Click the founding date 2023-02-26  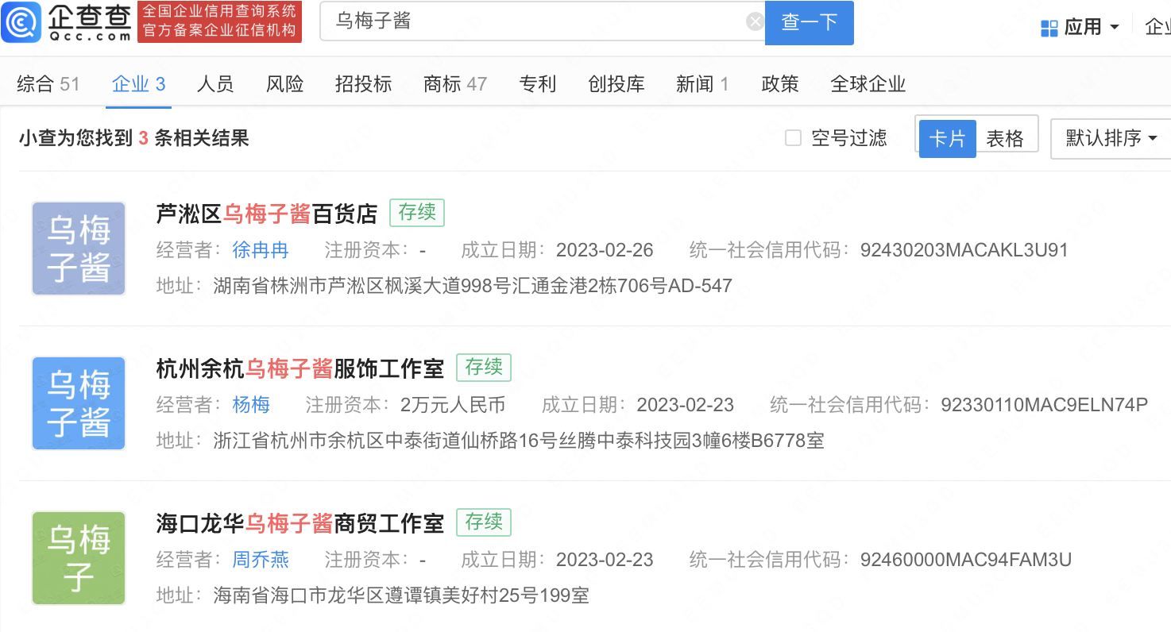(x=605, y=251)
